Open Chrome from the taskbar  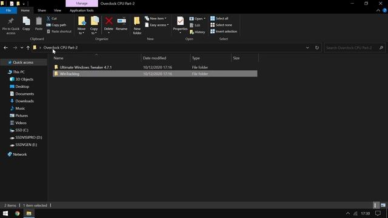coord(17,213)
